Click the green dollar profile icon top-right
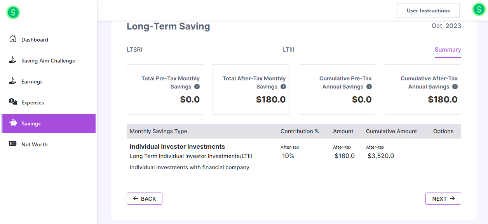488x224 pixels. point(479,9)
